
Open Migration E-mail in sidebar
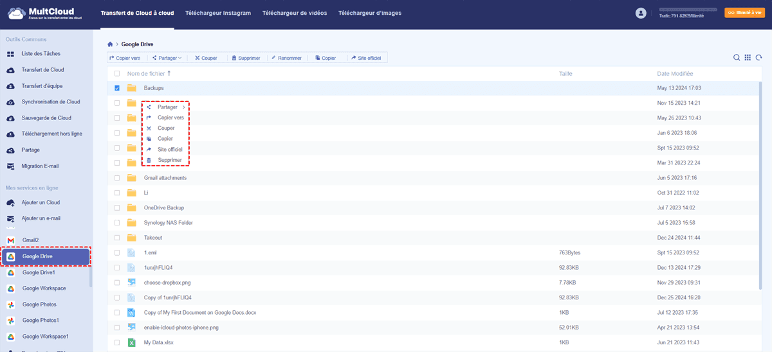40,166
